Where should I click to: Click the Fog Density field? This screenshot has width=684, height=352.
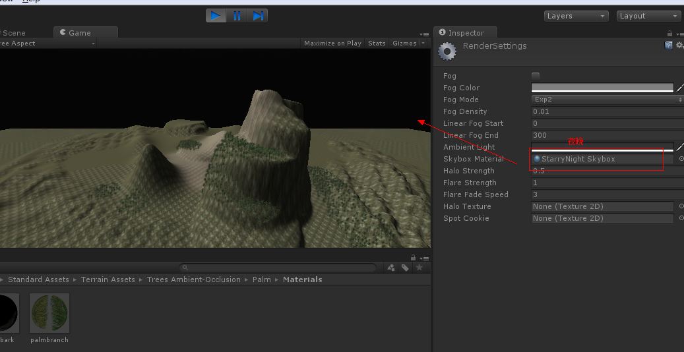[607, 111]
